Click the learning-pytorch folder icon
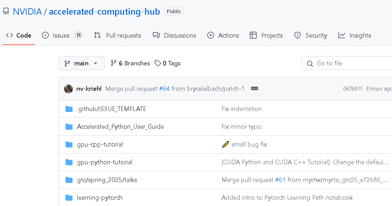392x206 pixels. tap(69, 198)
